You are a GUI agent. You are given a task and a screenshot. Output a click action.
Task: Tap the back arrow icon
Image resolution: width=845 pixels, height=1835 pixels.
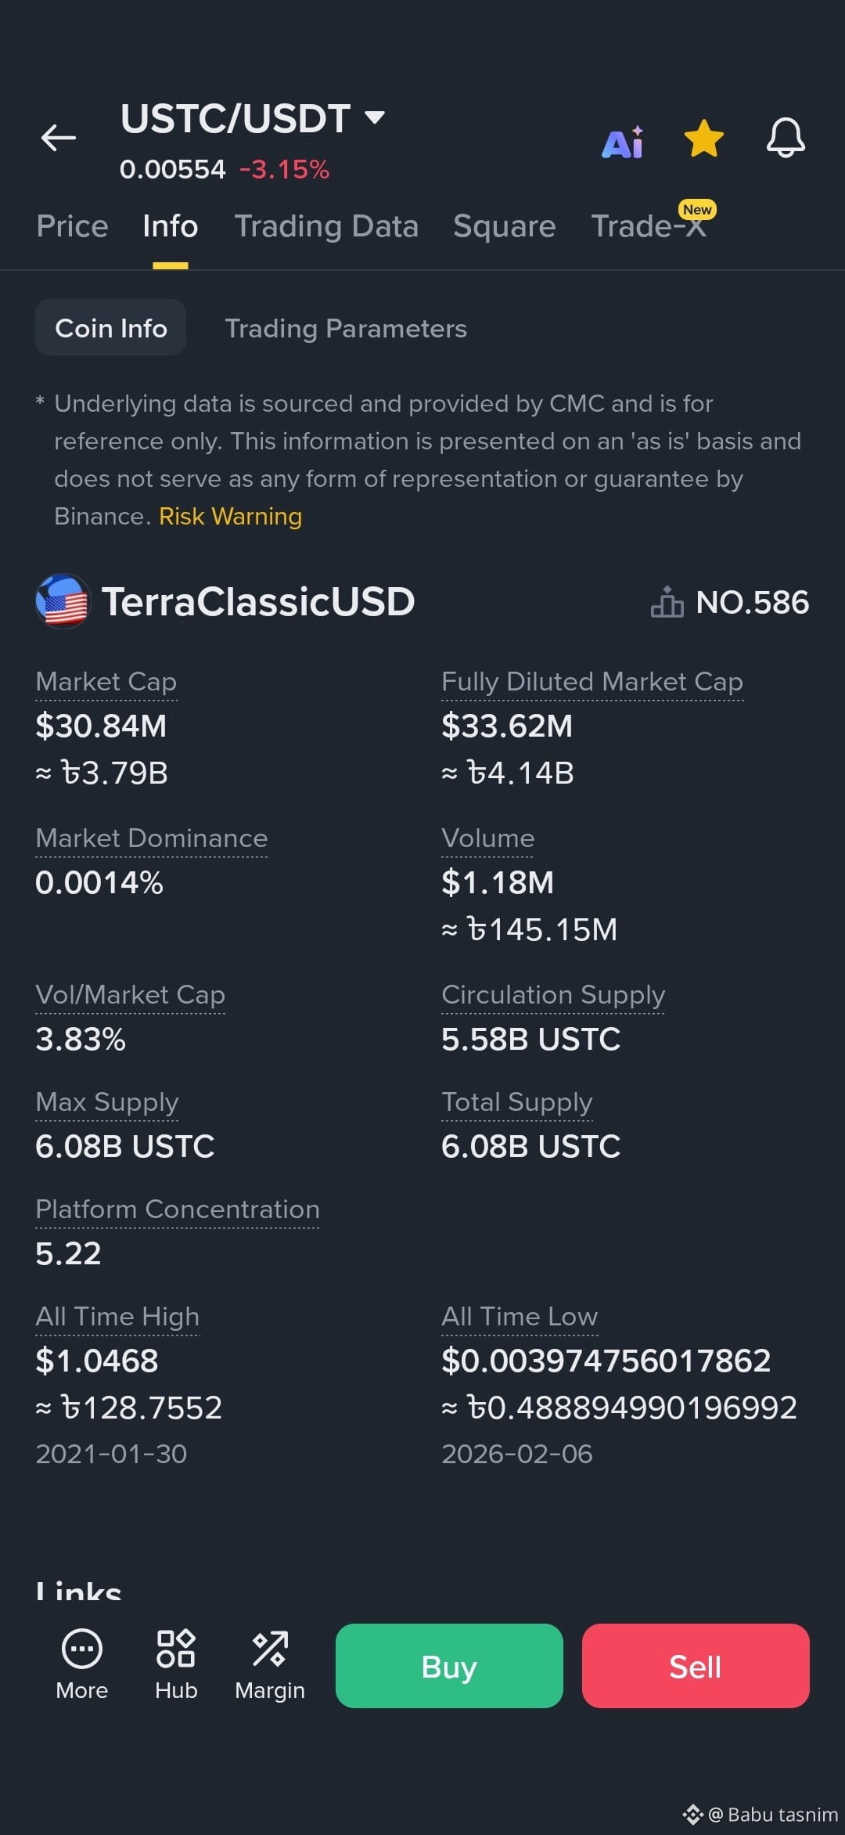coord(59,138)
